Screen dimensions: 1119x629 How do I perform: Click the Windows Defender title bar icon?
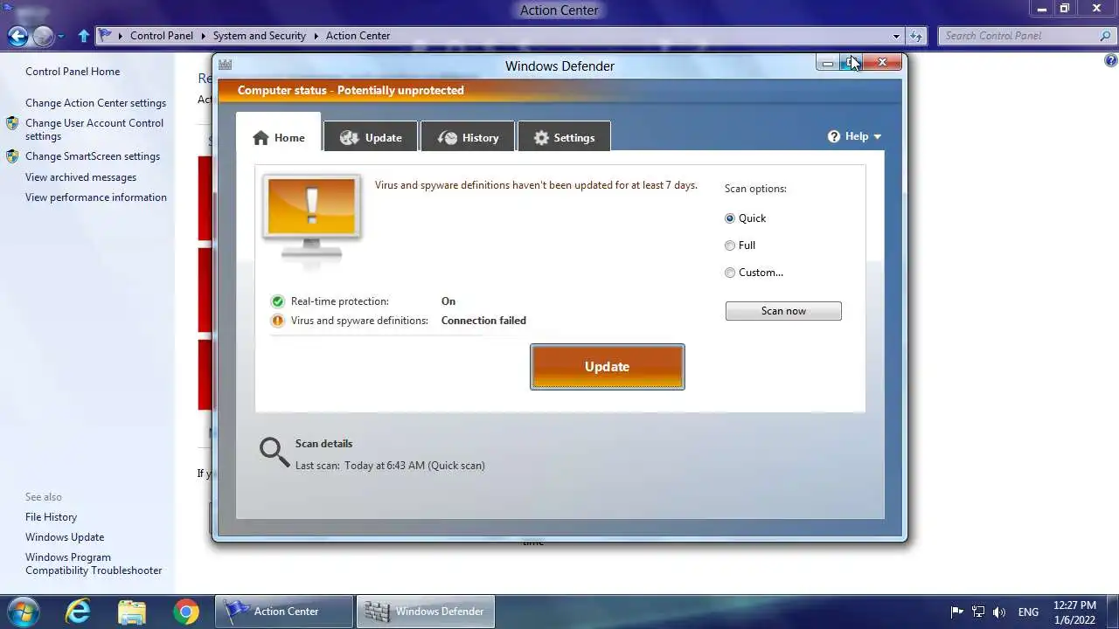(x=225, y=65)
